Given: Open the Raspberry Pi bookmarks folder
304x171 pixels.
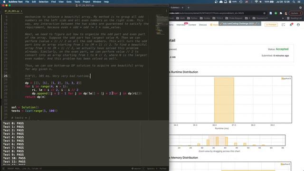Looking at the screenshot, I should 260,18.
